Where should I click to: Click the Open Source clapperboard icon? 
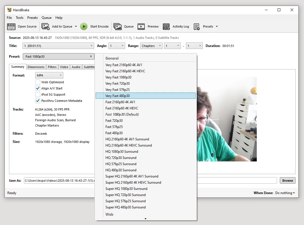[x=11, y=26]
